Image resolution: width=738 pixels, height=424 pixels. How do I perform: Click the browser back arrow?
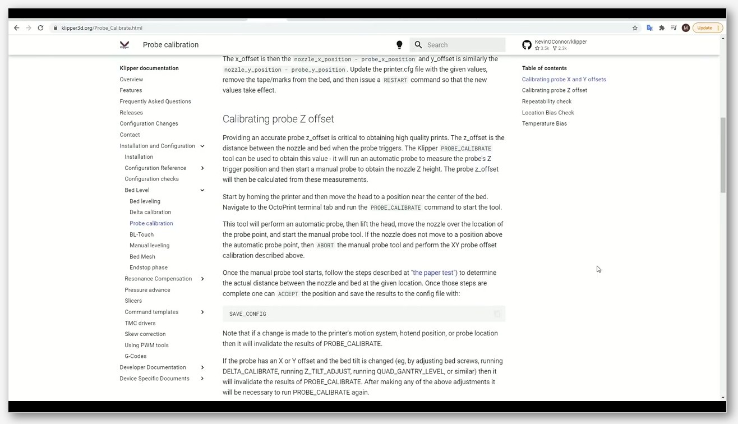[16, 27]
